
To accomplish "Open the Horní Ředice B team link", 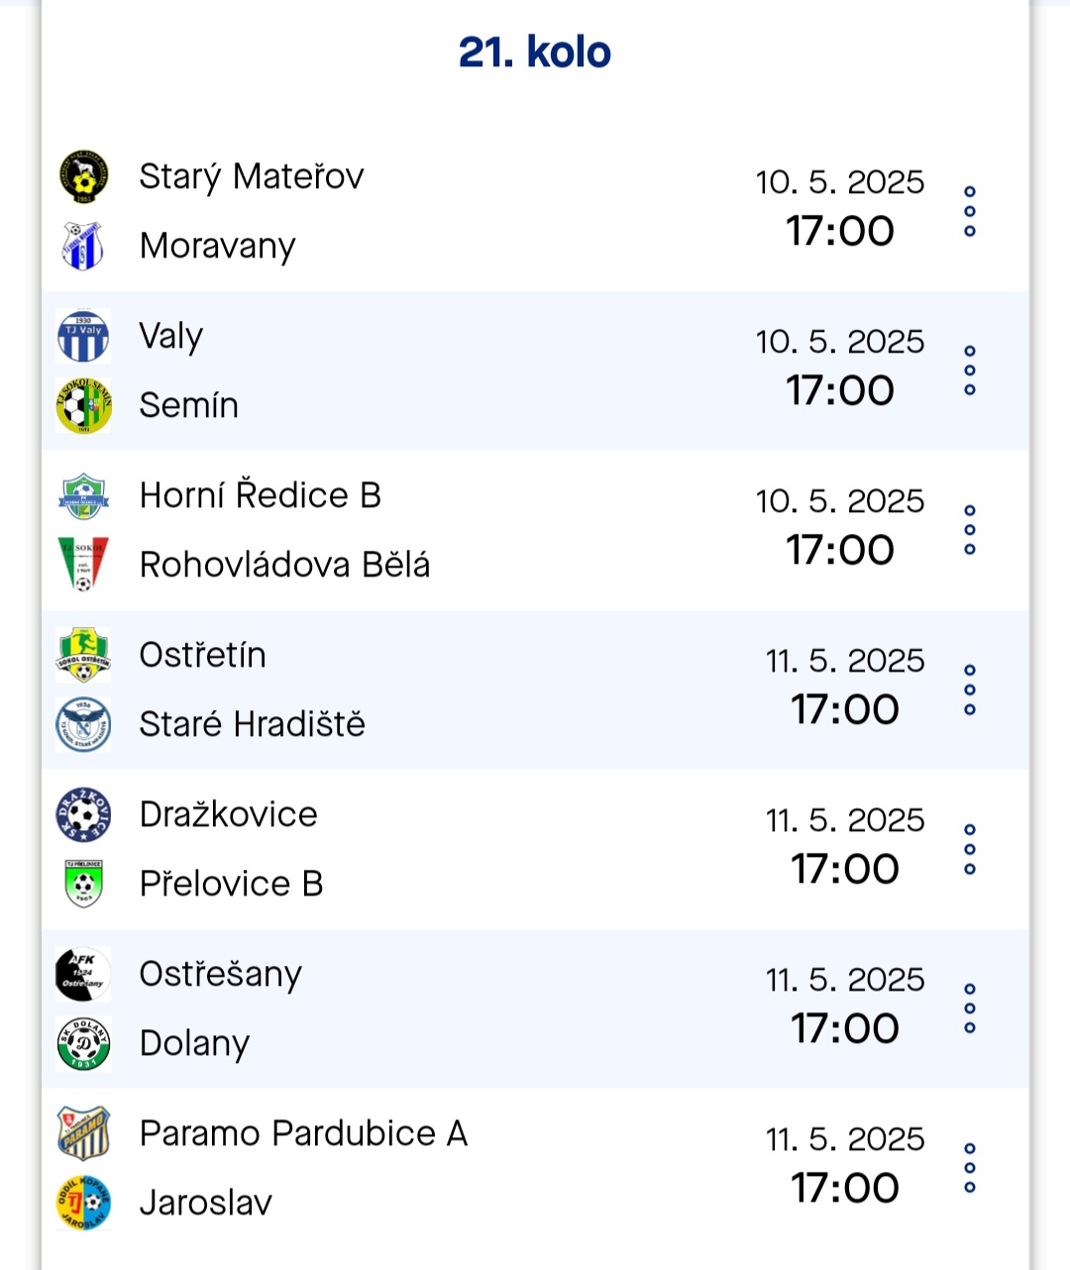I will click(260, 495).
